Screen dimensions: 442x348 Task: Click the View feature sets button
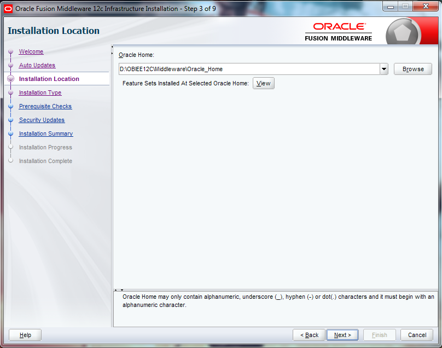263,83
